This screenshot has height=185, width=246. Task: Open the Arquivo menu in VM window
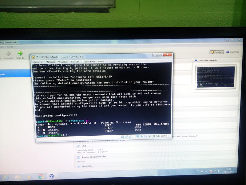38,62
